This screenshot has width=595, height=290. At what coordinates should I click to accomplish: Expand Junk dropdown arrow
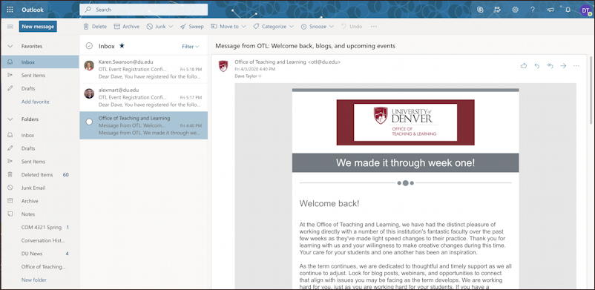pos(171,27)
